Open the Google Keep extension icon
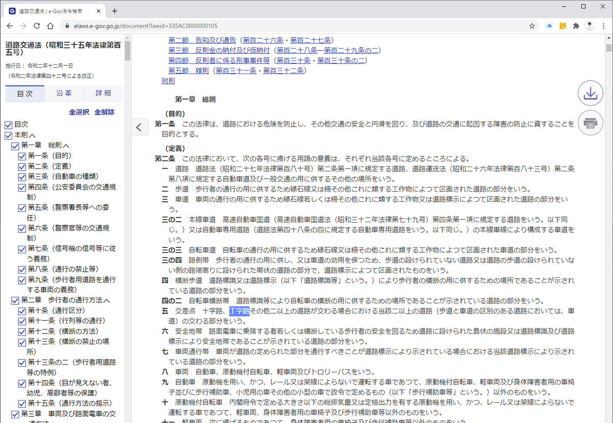The height and width of the screenshot is (423, 613). [562, 25]
